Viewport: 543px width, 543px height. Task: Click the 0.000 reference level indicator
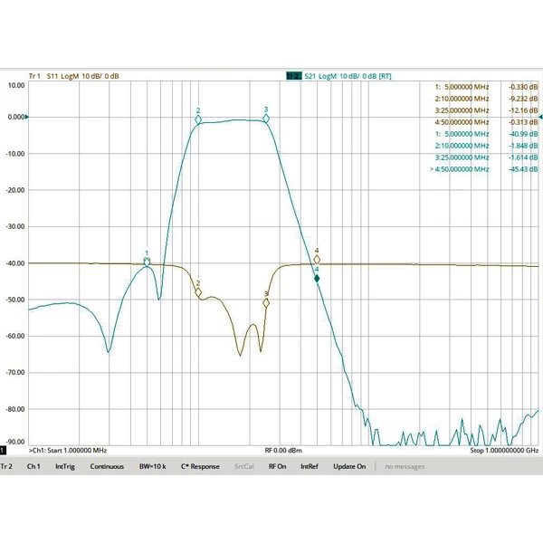(x=17, y=117)
